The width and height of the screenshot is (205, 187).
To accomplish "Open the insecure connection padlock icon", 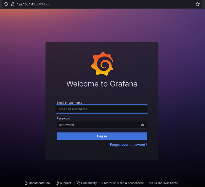I will tap(13, 4).
